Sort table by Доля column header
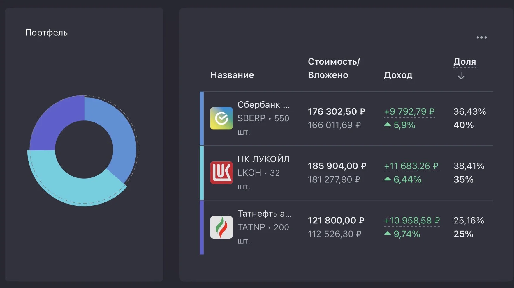Screen dimensions: 514x288 point(464,62)
